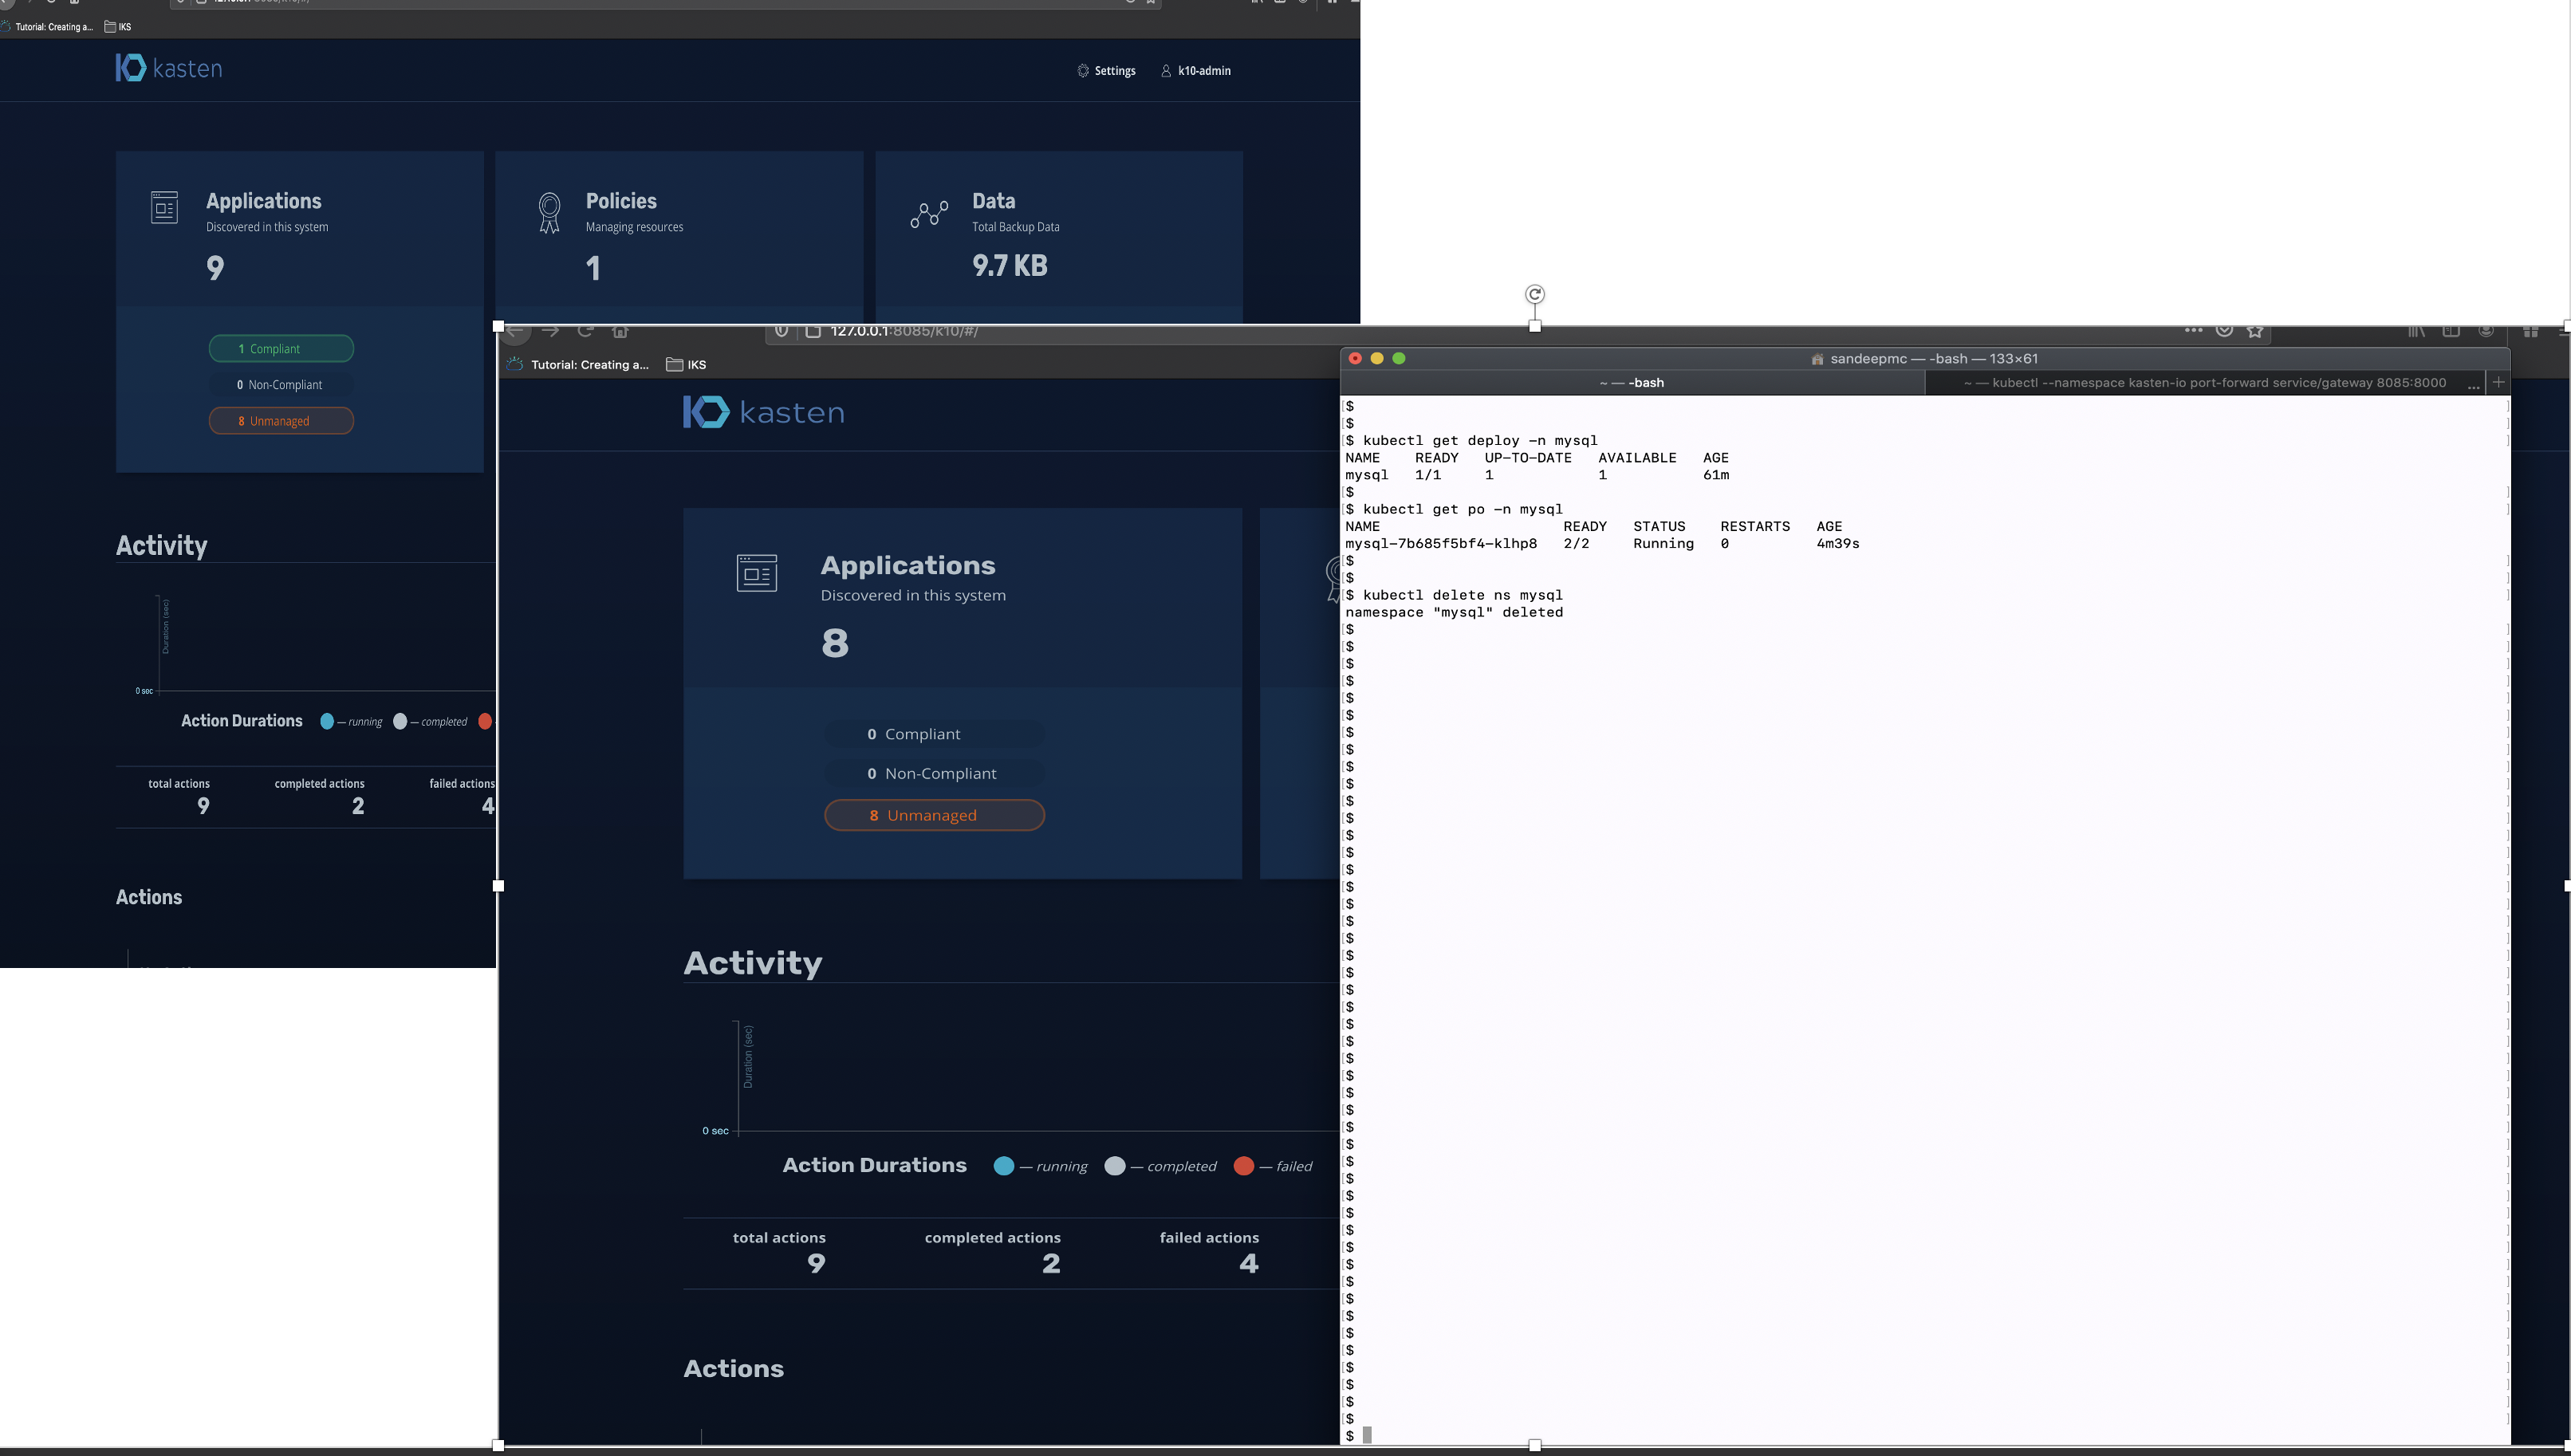Screen dimensions: 2571x1456
Task: Click the 1 Compliant button in background dashboard
Action: 280,349
